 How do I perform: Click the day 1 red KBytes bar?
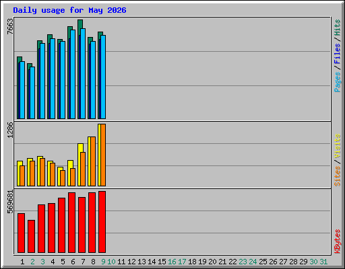[x=21, y=233]
